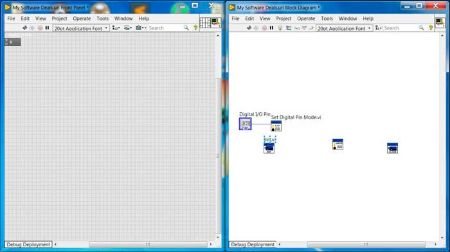450x252 pixels.
Task: Select the unlabeled pin VI node in the middle
Action: [x=337, y=144]
